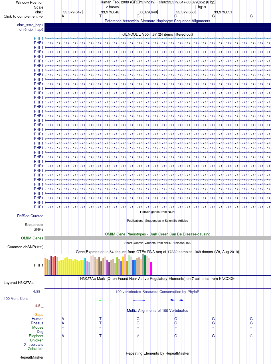Click the Elephant alignment row label
This screenshot has height=364, width=271.
pyautogui.click(x=36, y=336)
